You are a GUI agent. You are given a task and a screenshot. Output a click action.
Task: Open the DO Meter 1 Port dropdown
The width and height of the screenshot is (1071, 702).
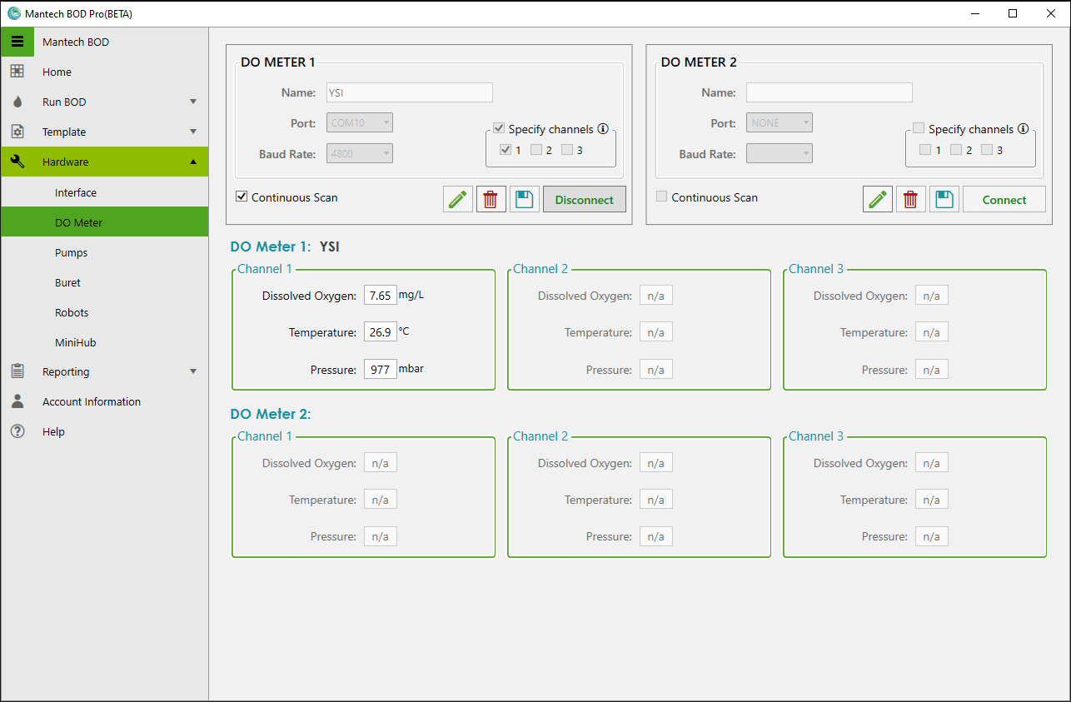click(x=360, y=123)
